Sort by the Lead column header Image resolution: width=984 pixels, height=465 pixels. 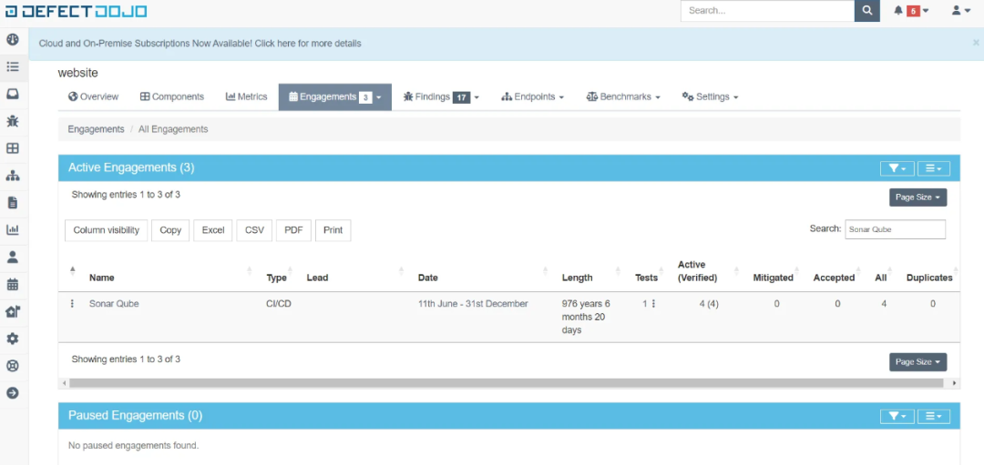click(x=318, y=278)
